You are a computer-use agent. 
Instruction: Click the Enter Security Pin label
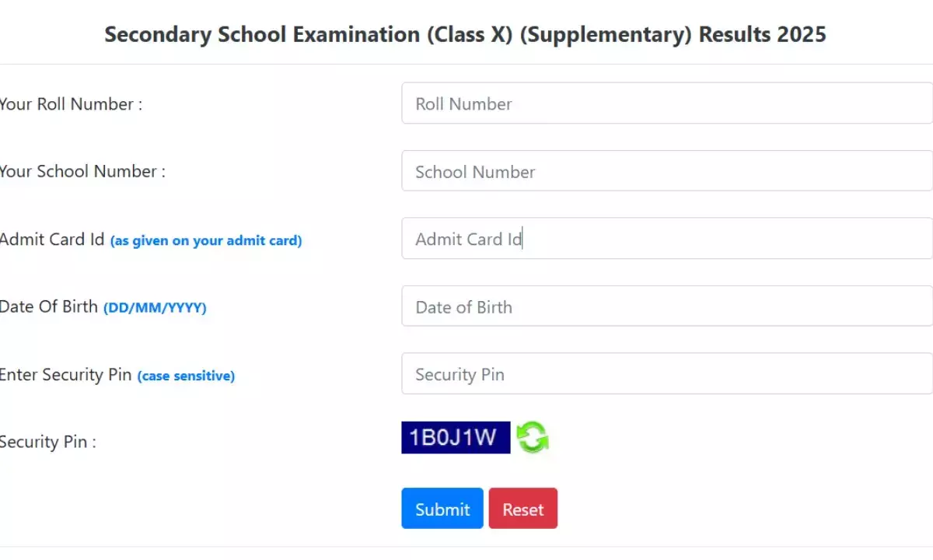pos(64,374)
